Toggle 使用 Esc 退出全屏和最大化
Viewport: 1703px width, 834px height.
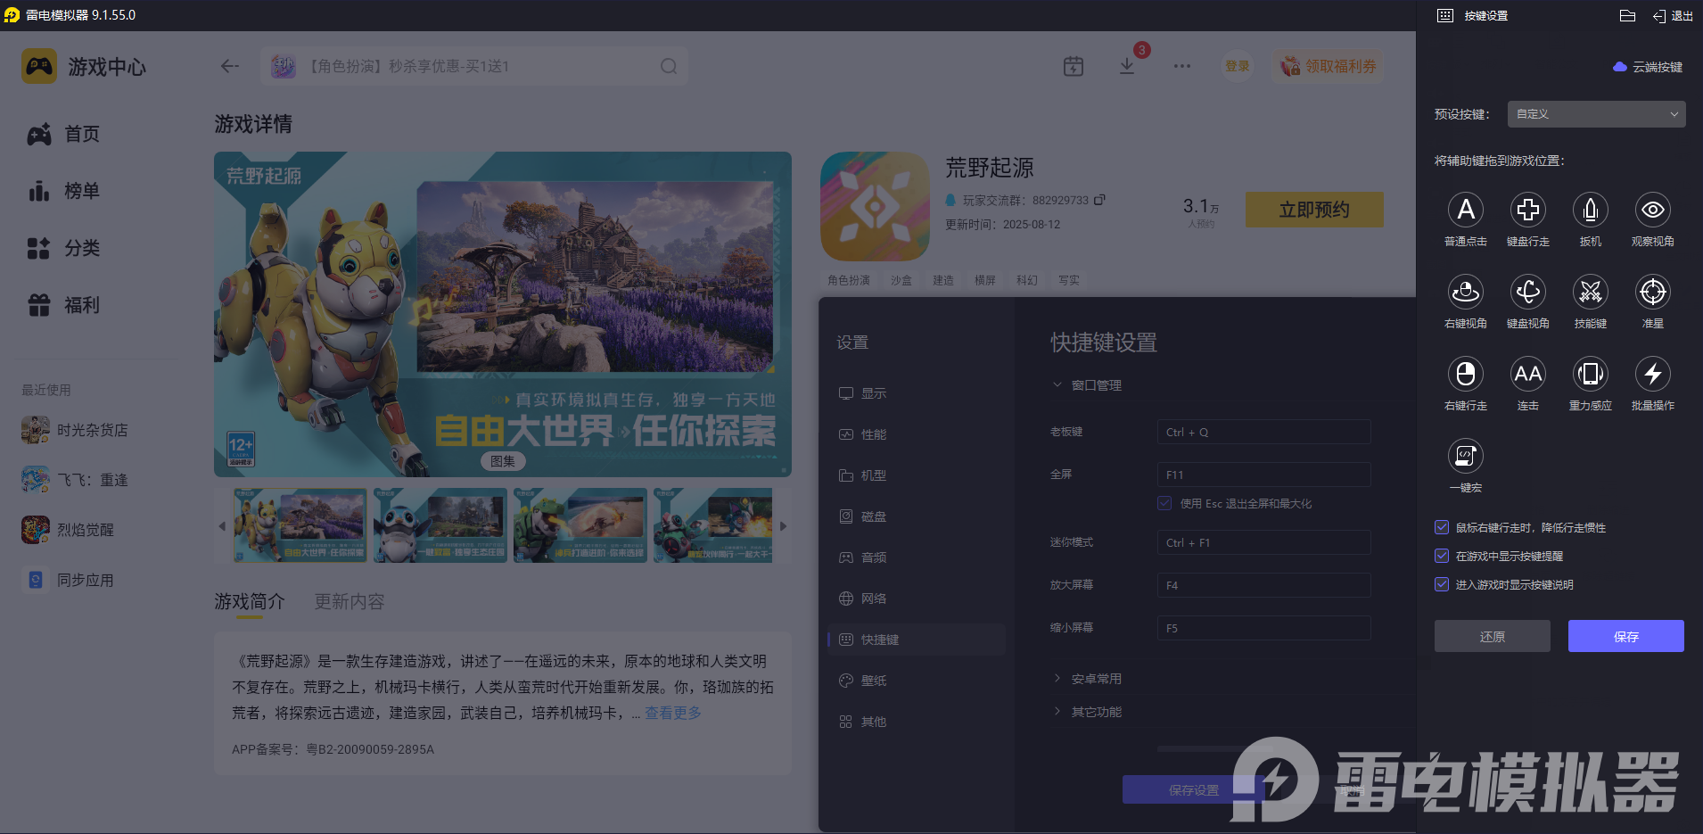click(x=1164, y=503)
